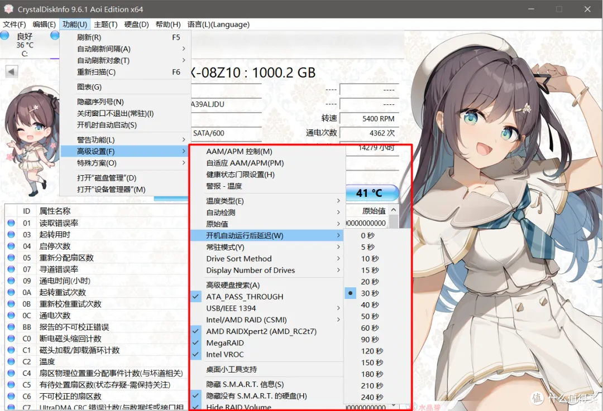Open 健康状态门限设置(H) entry
The width and height of the screenshot is (603, 411).
pyautogui.click(x=266, y=175)
